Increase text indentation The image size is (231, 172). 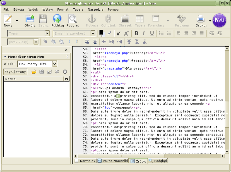(x=211, y=33)
